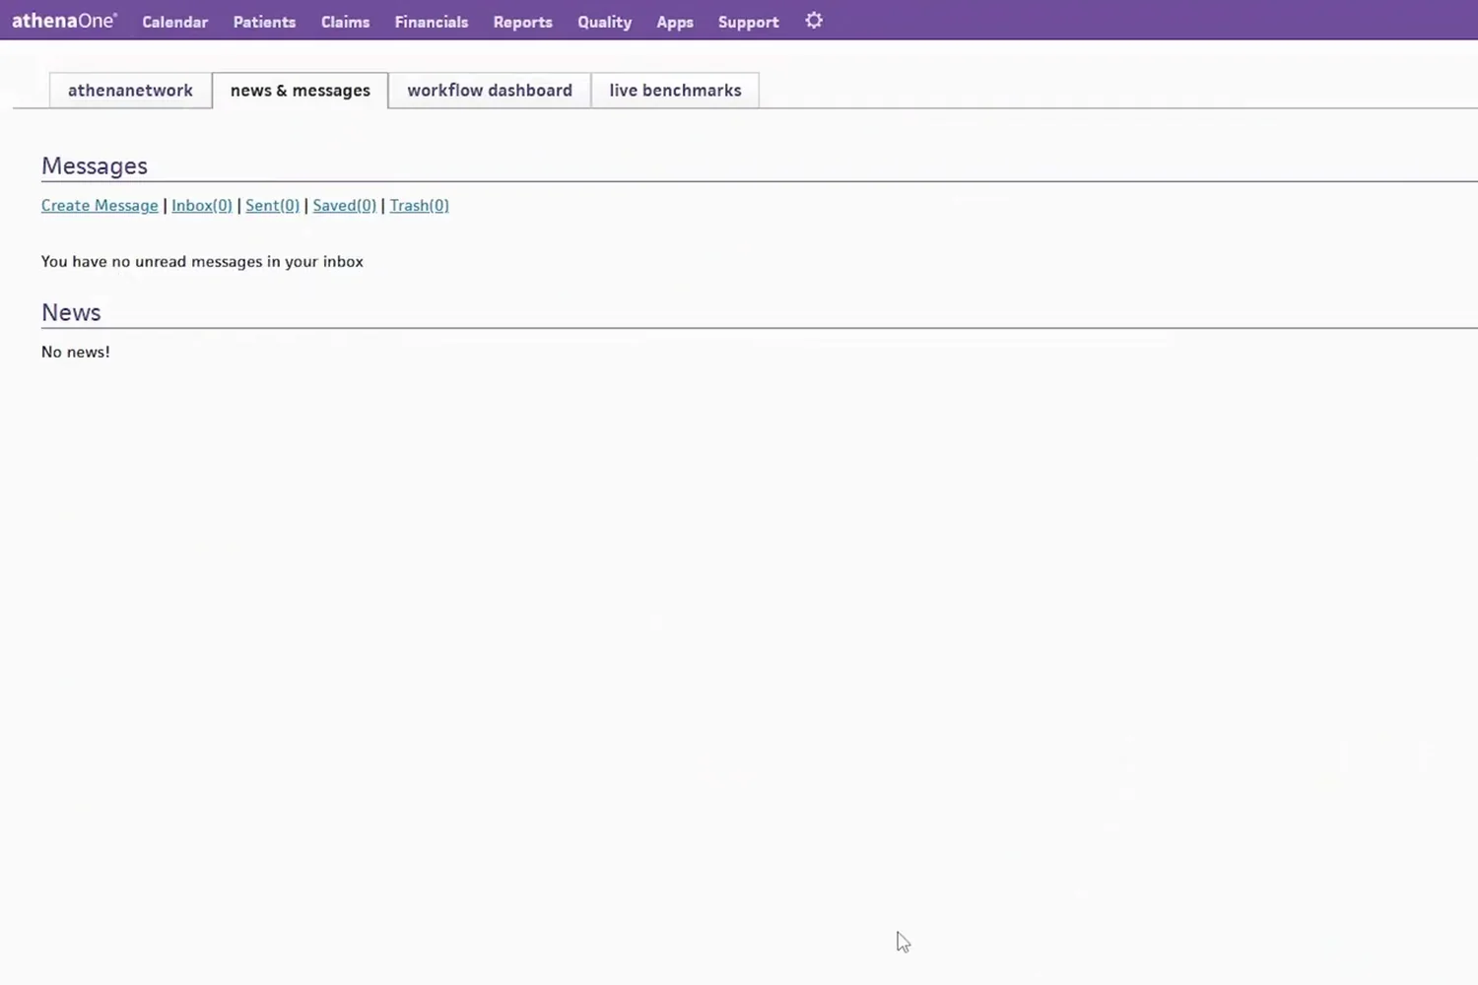
Task: Open the Sent(0) messages link
Action: click(x=272, y=206)
